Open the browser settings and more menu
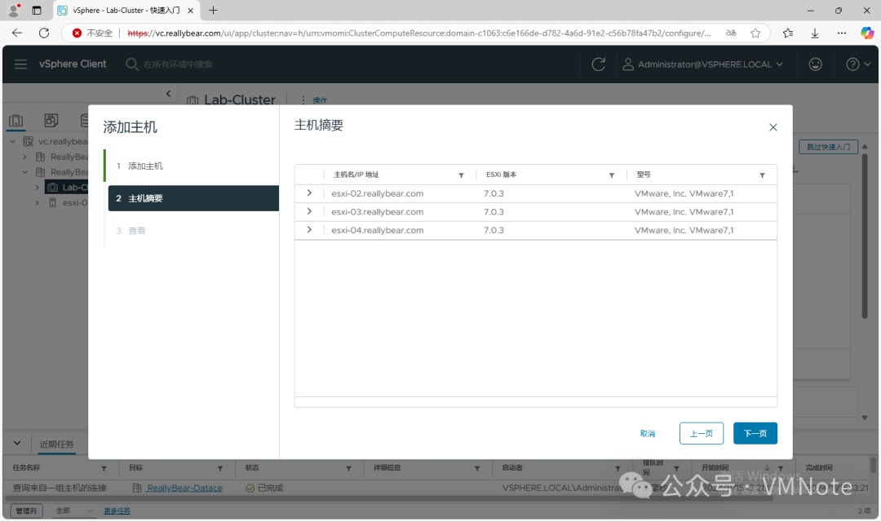The height and width of the screenshot is (522, 881). (842, 33)
